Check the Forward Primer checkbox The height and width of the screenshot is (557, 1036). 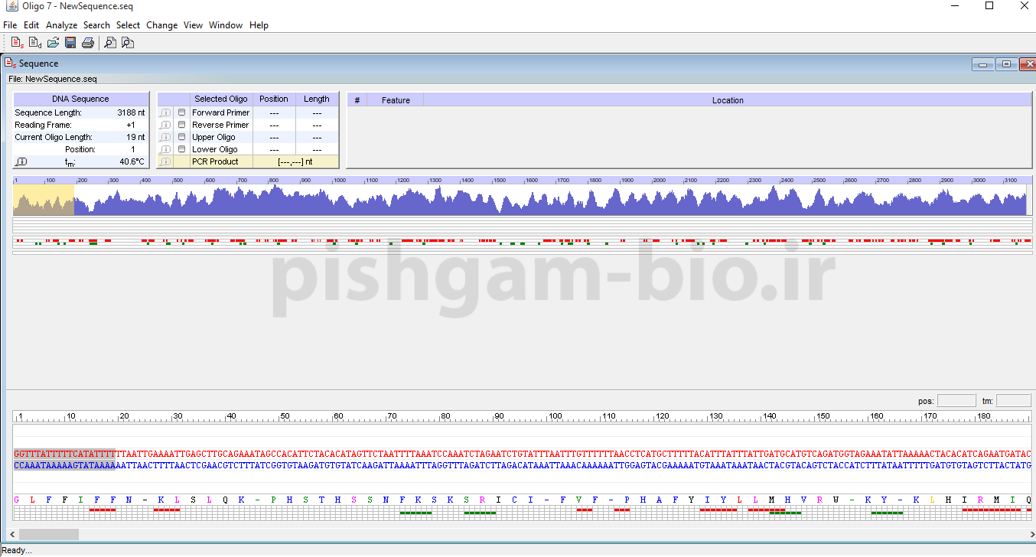point(182,112)
